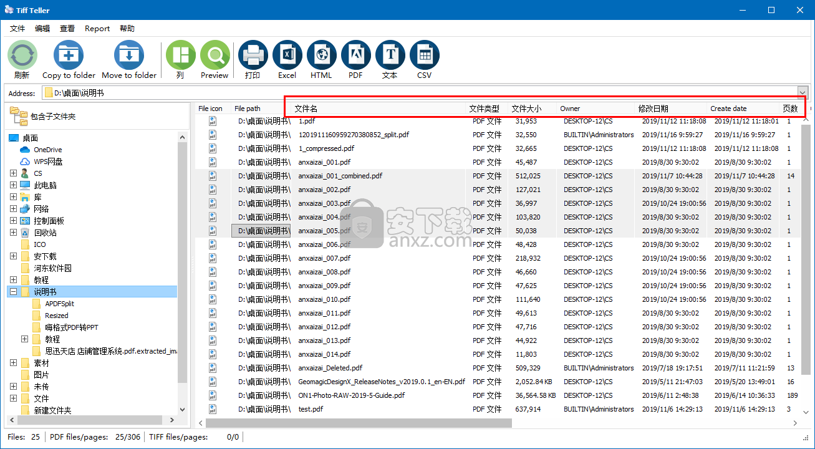815x449 pixels.
Task: Click the Move to folder icon
Action: tap(129, 55)
